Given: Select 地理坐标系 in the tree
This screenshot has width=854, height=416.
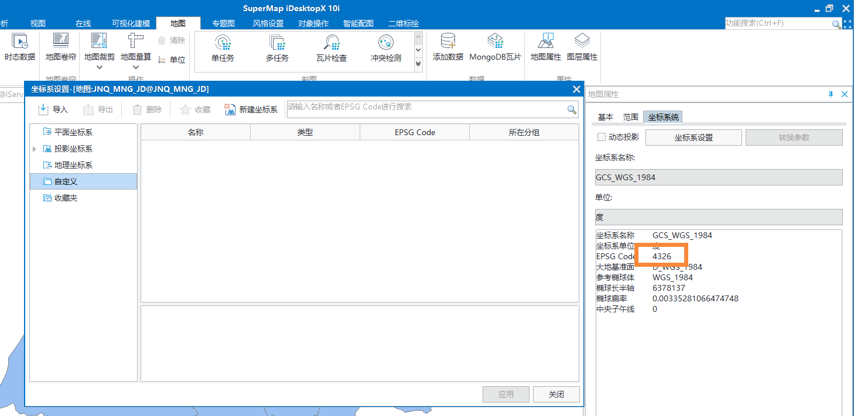Looking at the screenshot, I should [x=73, y=165].
